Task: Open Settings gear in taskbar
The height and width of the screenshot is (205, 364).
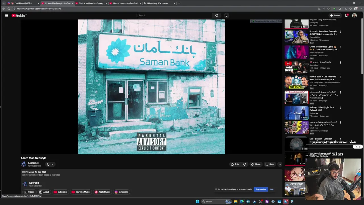Action: tap(273, 202)
